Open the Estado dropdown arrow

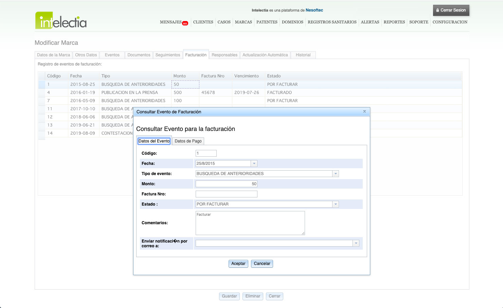pos(336,204)
